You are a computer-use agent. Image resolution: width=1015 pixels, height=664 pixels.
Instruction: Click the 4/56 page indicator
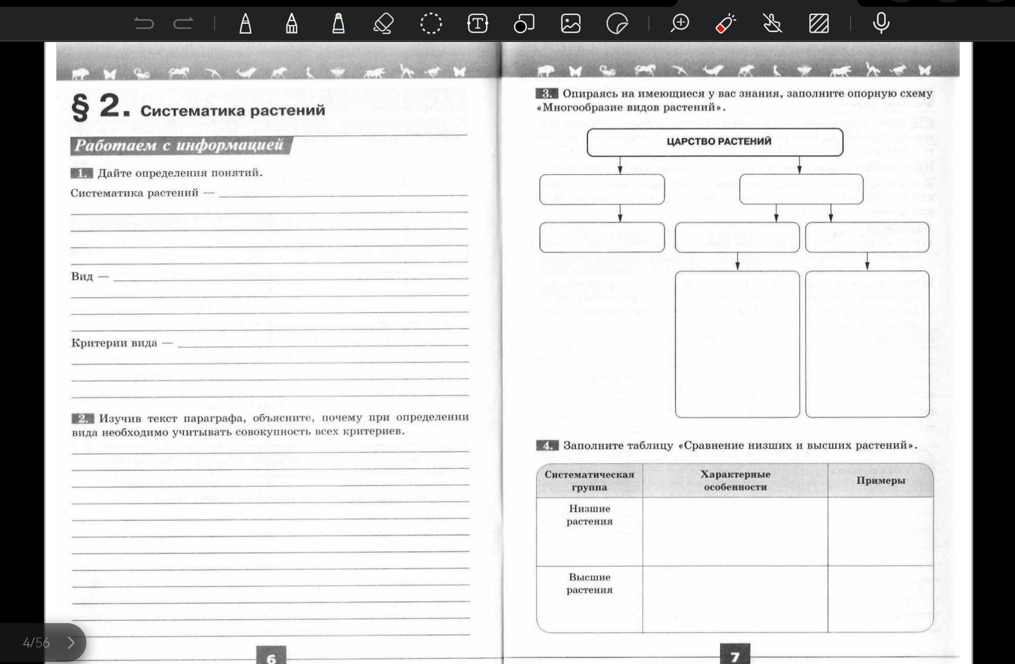coord(36,643)
